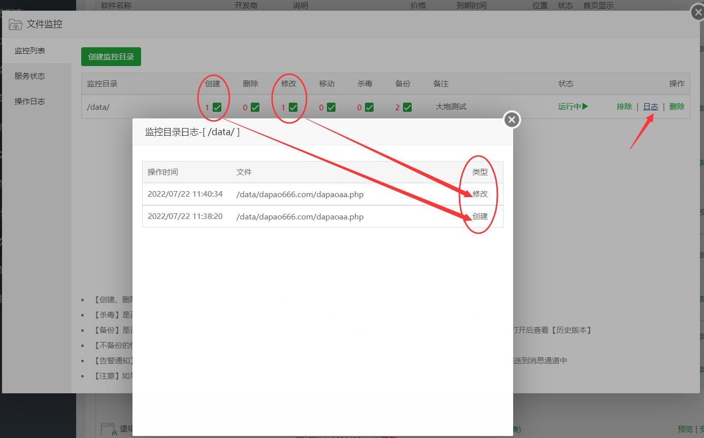Click file path in the 修改 log row

coord(300,194)
